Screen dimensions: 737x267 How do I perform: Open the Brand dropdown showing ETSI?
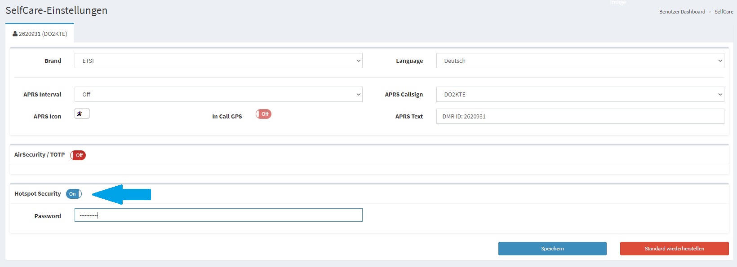pyautogui.click(x=218, y=61)
